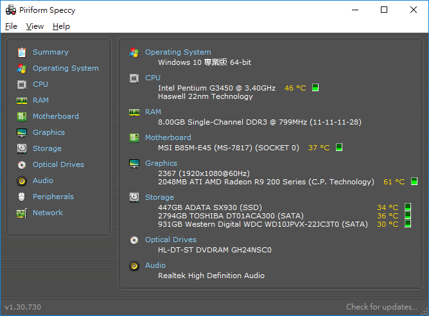
Task: Select the Storage hard drive sidebar icon
Action: pyautogui.click(x=22, y=148)
